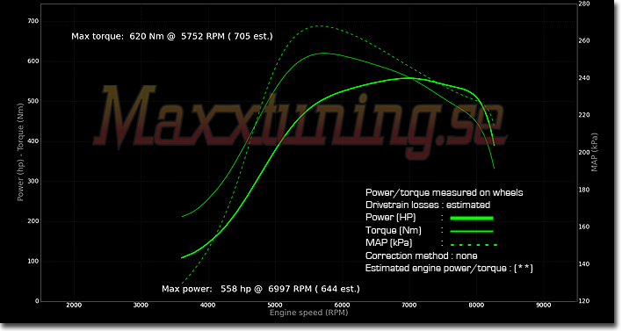
Task: Select the 'Correction method : none' text
Action: click(422, 255)
